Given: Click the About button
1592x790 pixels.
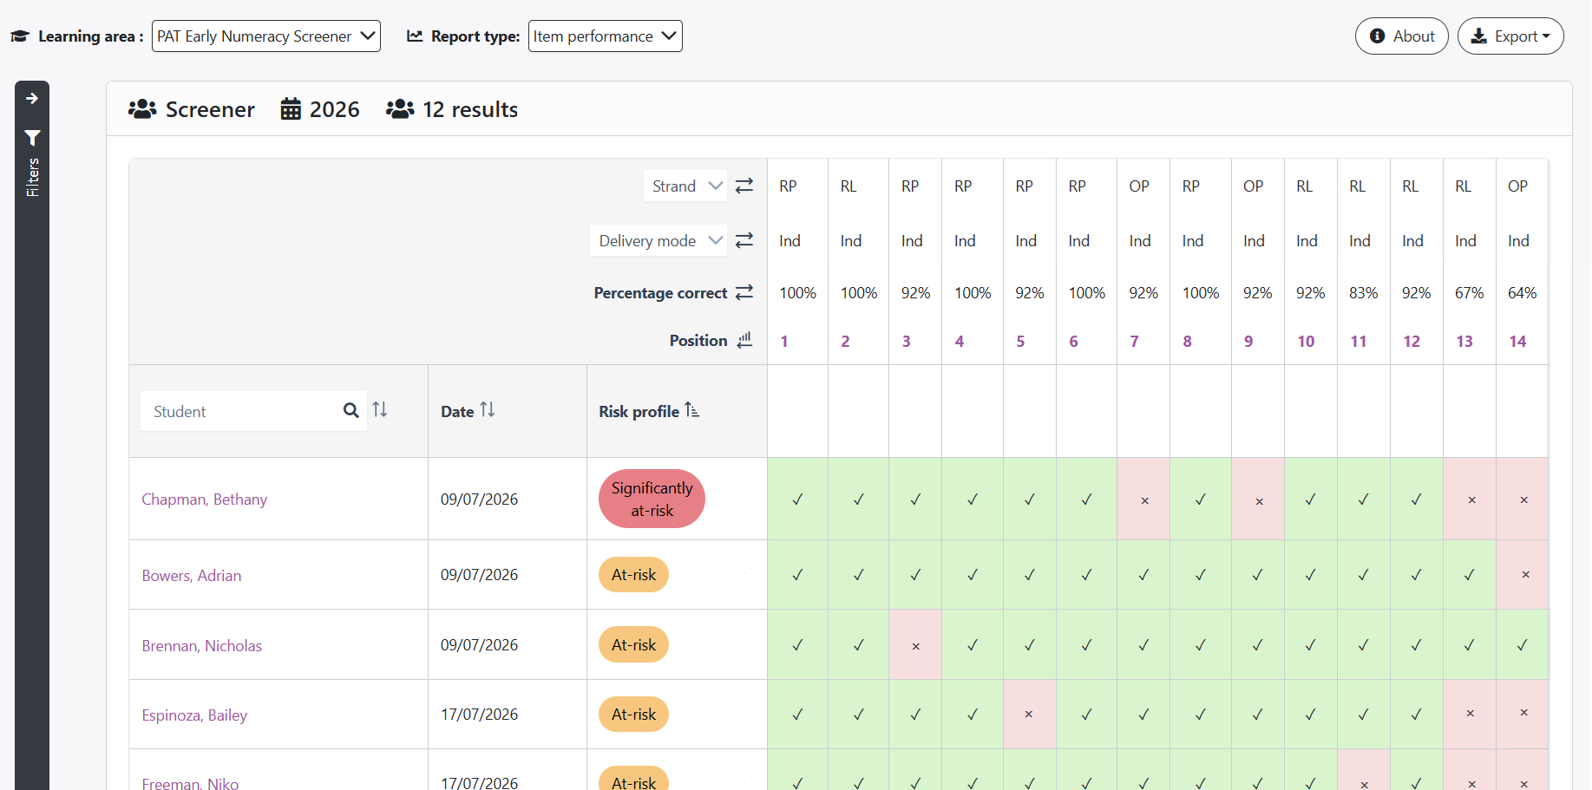Looking at the screenshot, I should 1402,36.
